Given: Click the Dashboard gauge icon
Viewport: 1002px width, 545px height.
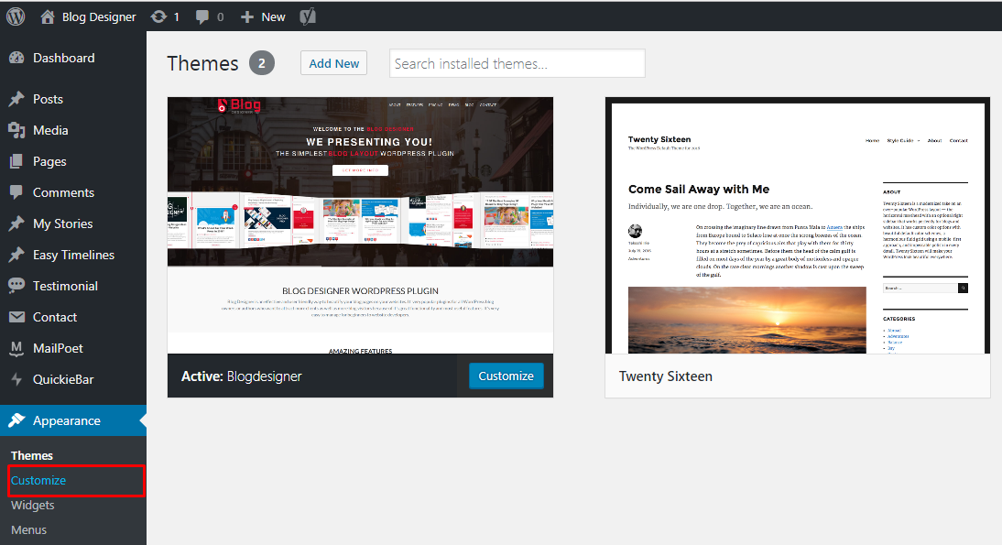Looking at the screenshot, I should 16,58.
